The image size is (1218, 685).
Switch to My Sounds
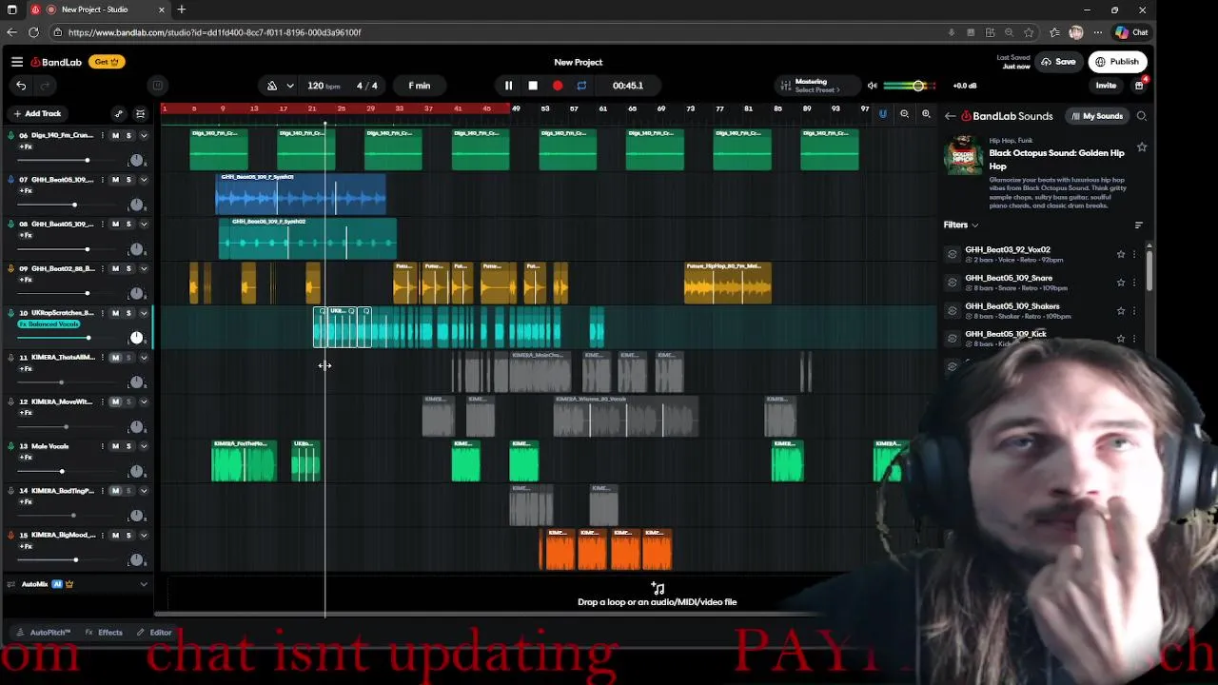tap(1097, 116)
